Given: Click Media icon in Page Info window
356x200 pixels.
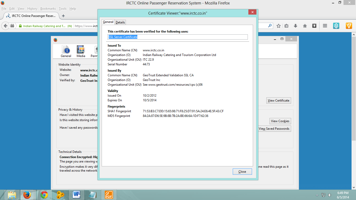Looking at the screenshot, I should click(x=81, y=51).
